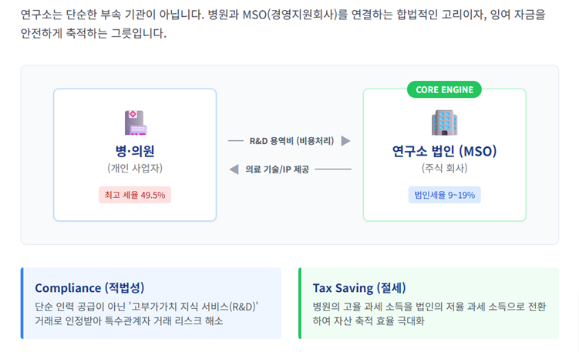Click the Compliance (적법성) heading
Screen dimensions: 579x352
(x=90, y=288)
